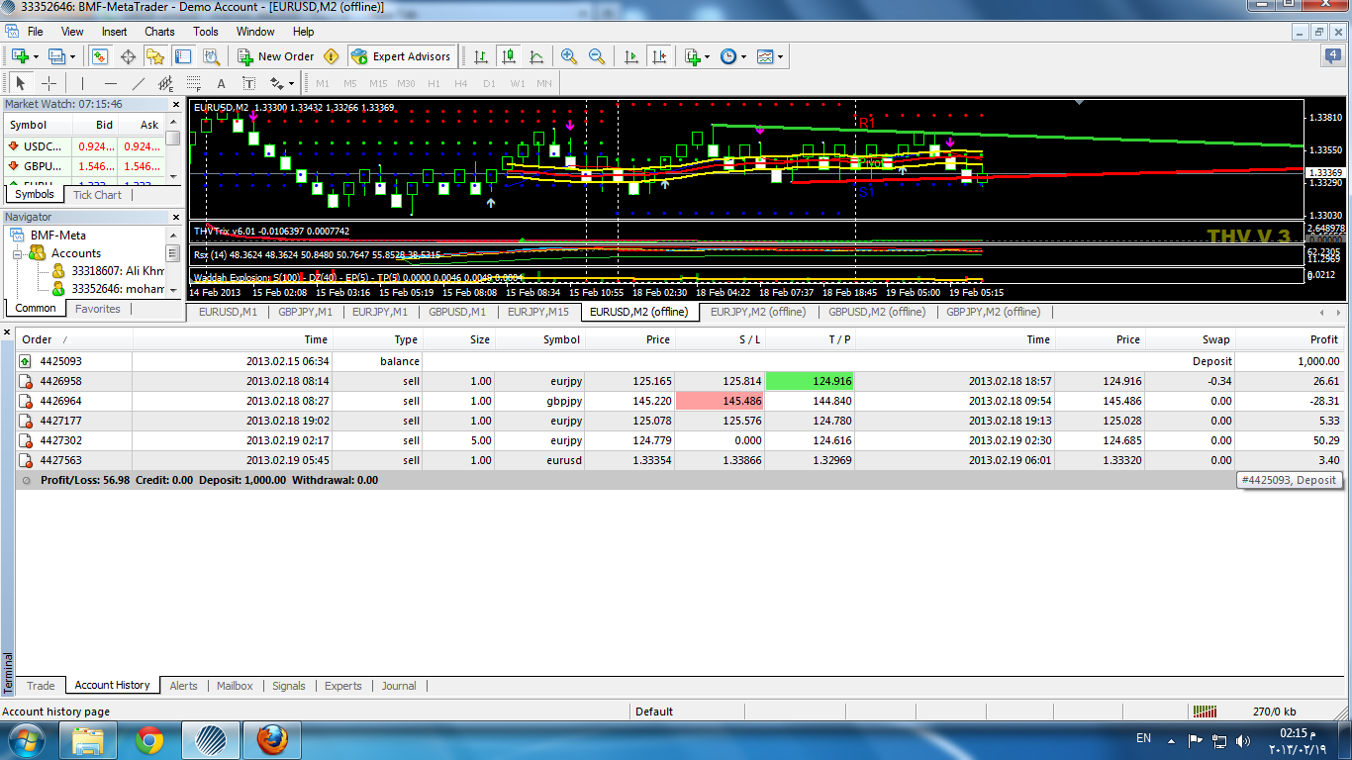The image size is (1352, 760).
Task: Click the BMF-Meta server icon in Navigator
Action: [18, 236]
